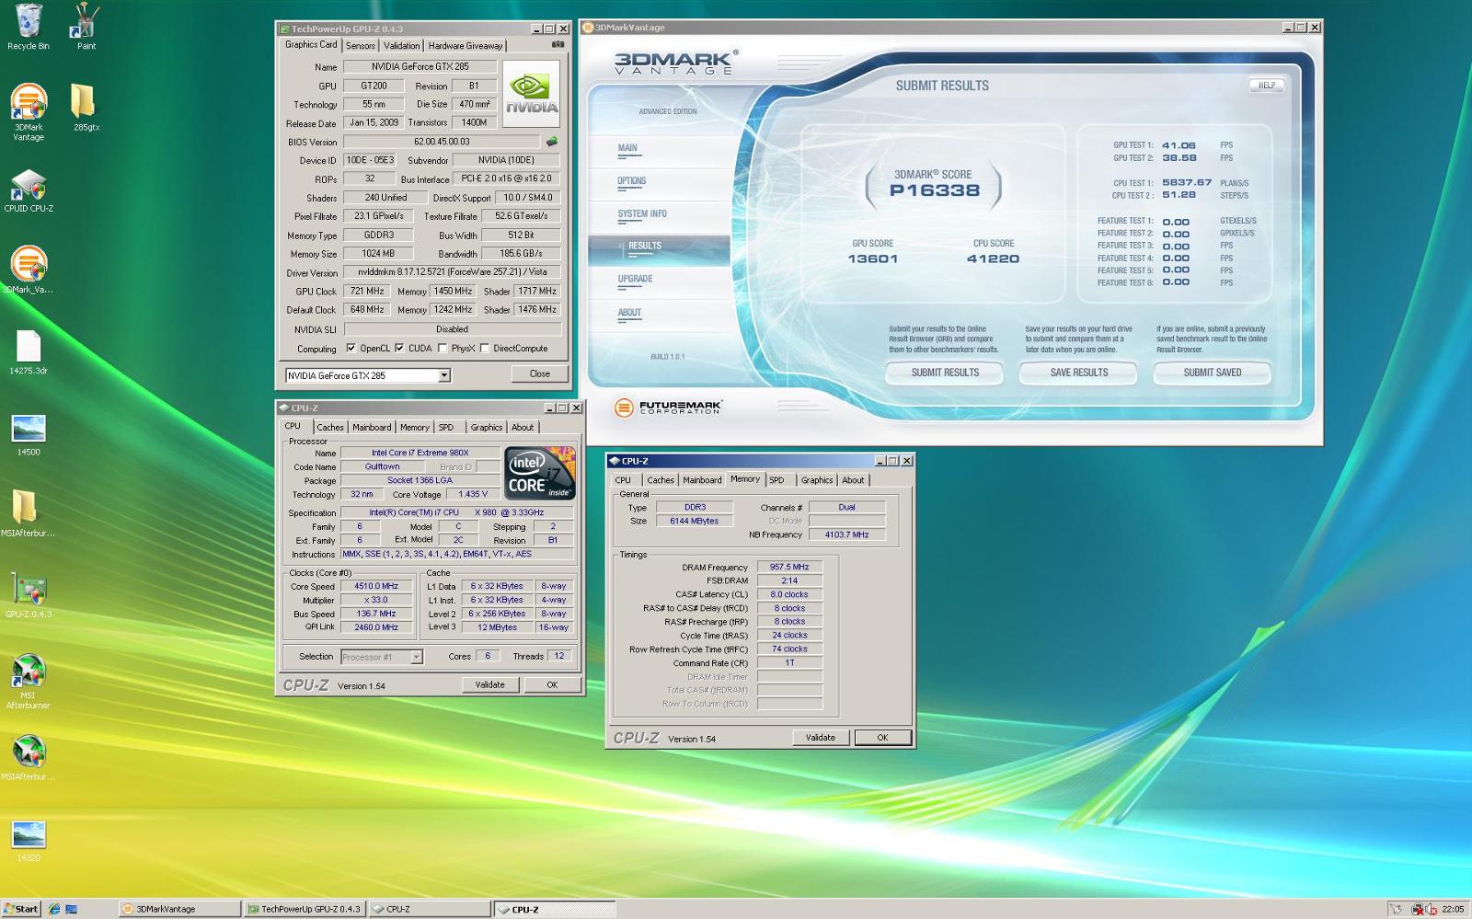Open Mainboard tab in CPU-Z CPU window

click(372, 427)
